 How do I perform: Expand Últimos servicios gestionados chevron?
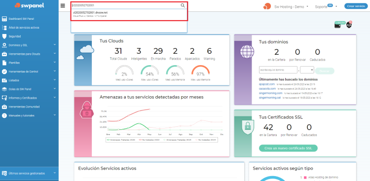[54, 173]
